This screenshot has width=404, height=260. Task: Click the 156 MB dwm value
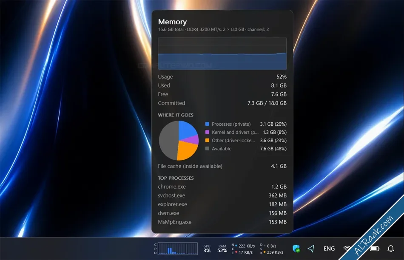click(278, 213)
